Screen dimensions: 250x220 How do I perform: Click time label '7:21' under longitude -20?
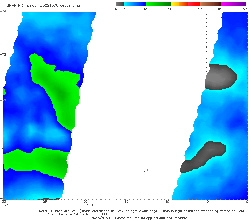pyautogui.click(x=90, y=205)
